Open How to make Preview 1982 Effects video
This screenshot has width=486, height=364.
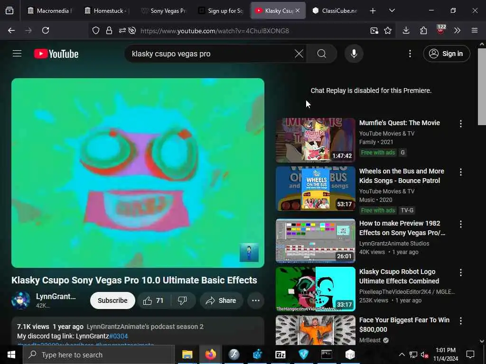coord(316,240)
